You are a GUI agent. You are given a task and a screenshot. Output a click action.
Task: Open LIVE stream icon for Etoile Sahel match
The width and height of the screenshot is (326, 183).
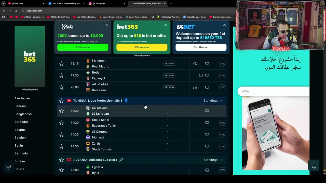coord(222,123)
